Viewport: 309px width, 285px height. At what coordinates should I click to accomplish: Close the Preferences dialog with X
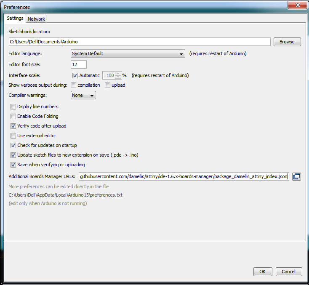point(298,5)
